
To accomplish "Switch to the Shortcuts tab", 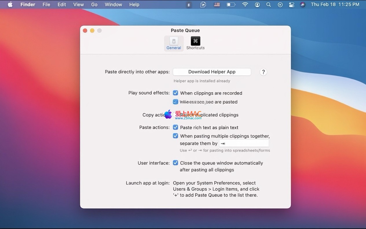I will tap(195, 44).
